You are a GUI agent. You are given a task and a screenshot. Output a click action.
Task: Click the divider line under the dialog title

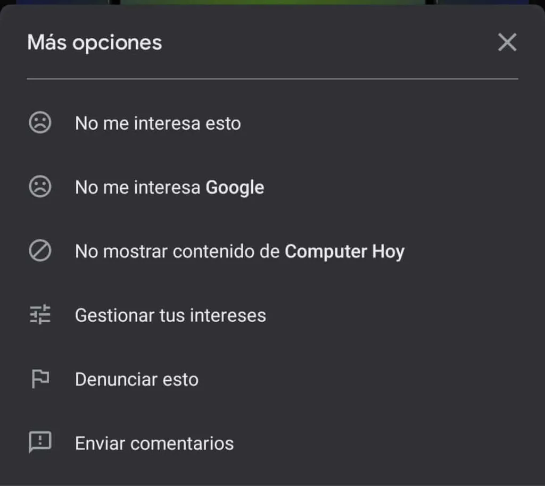272,80
